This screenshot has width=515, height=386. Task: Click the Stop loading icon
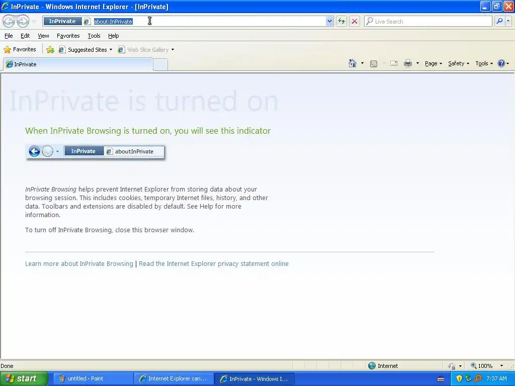pos(355,21)
